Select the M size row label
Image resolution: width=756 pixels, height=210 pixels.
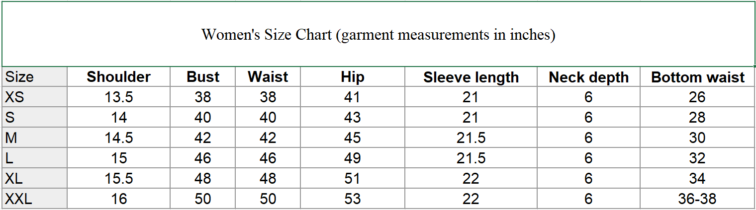tap(34, 138)
